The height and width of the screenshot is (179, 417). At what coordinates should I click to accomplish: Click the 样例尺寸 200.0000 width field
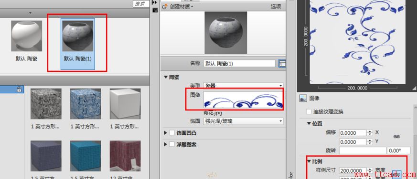(x=353, y=170)
